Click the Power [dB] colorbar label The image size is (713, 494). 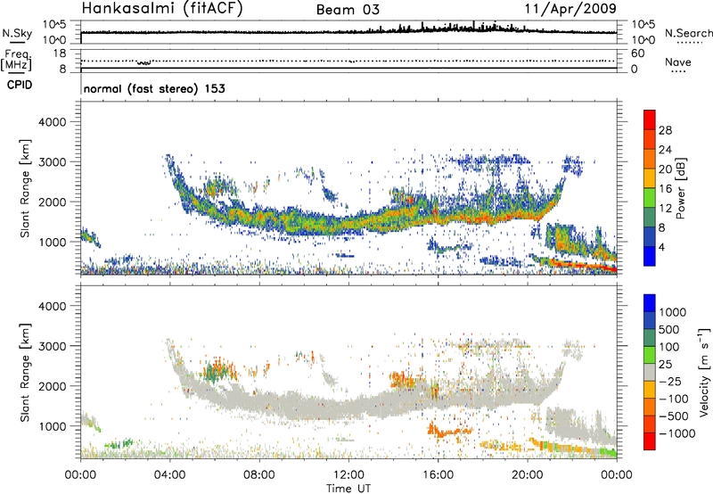681,188
